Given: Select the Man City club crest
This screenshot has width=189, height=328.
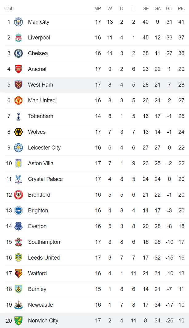Looking at the screenshot, I should pos(18,22).
